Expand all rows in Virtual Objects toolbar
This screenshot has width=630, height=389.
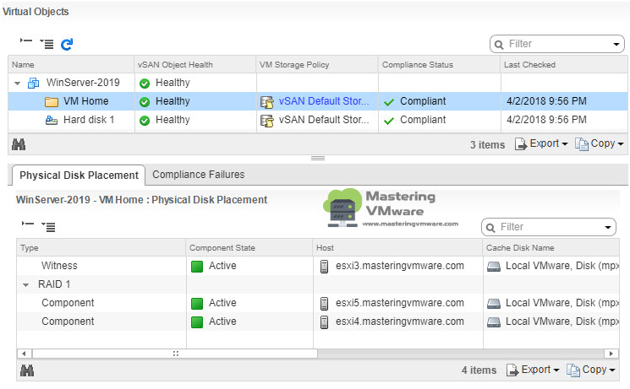(47, 44)
